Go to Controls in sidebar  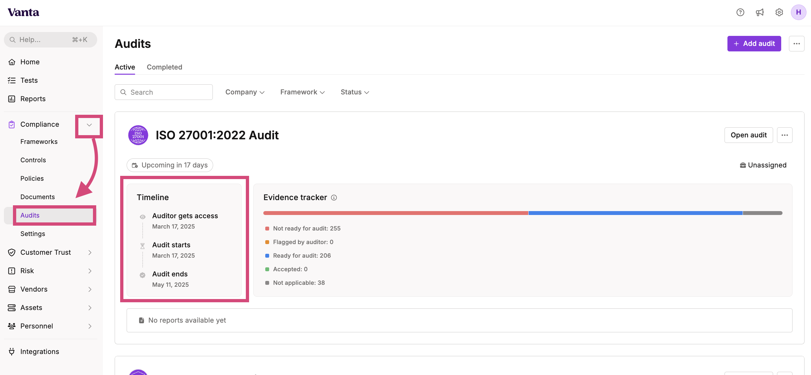click(33, 160)
